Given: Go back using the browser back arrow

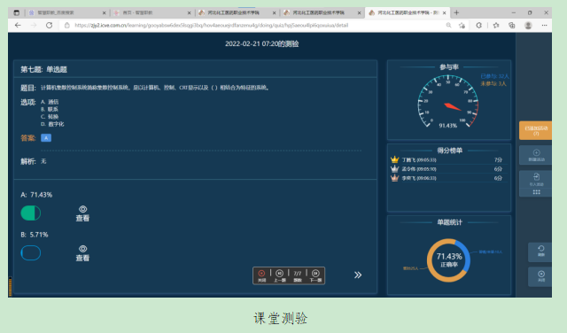Looking at the screenshot, I should point(18,26).
